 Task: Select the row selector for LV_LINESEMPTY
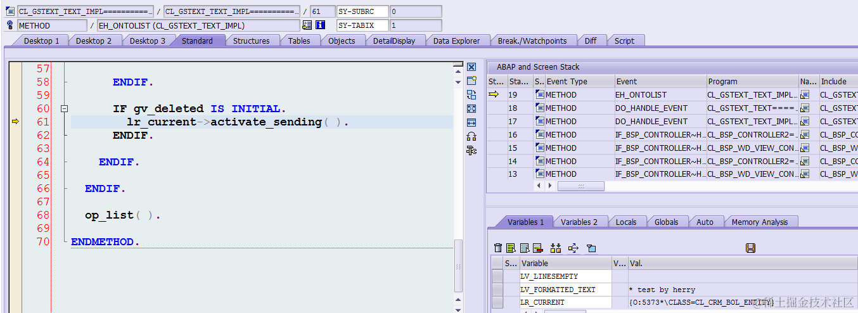(497, 276)
